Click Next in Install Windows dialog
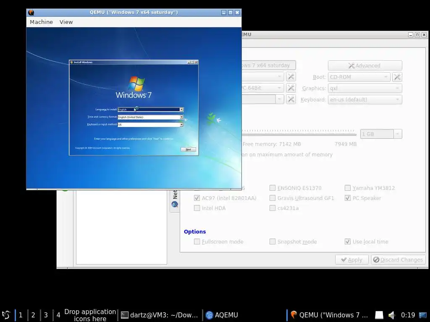This screenshot has height=322, width=430. (188, 150)
